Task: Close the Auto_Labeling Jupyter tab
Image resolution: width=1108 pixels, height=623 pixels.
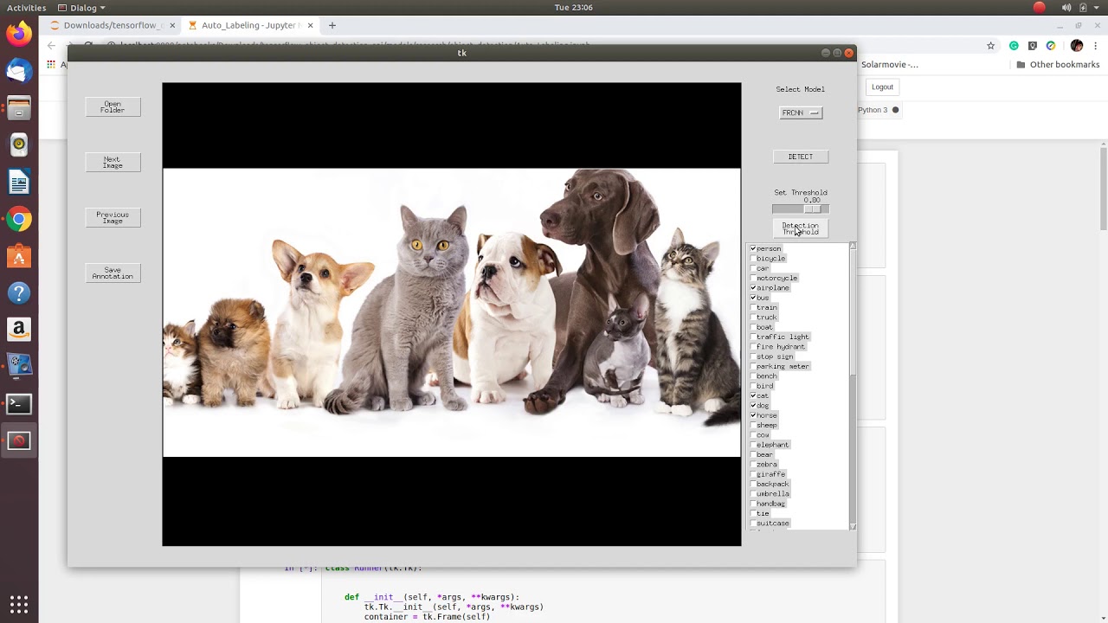Action: pyautogui.click(x=310, y=25)
